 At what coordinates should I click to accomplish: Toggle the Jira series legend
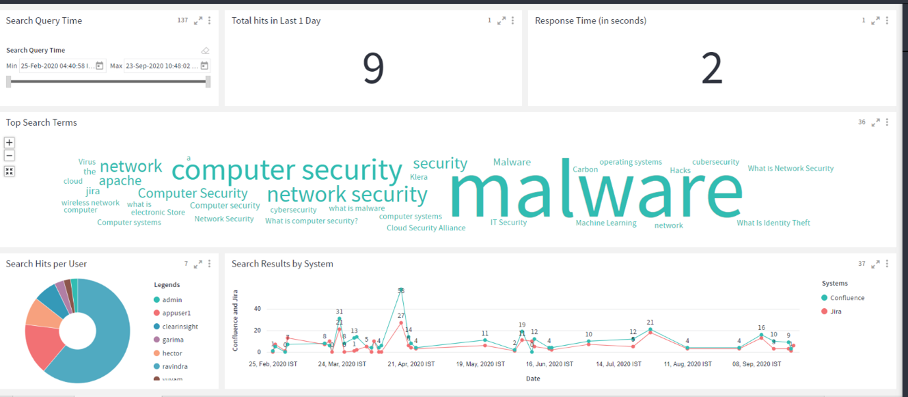click(832, 311)
